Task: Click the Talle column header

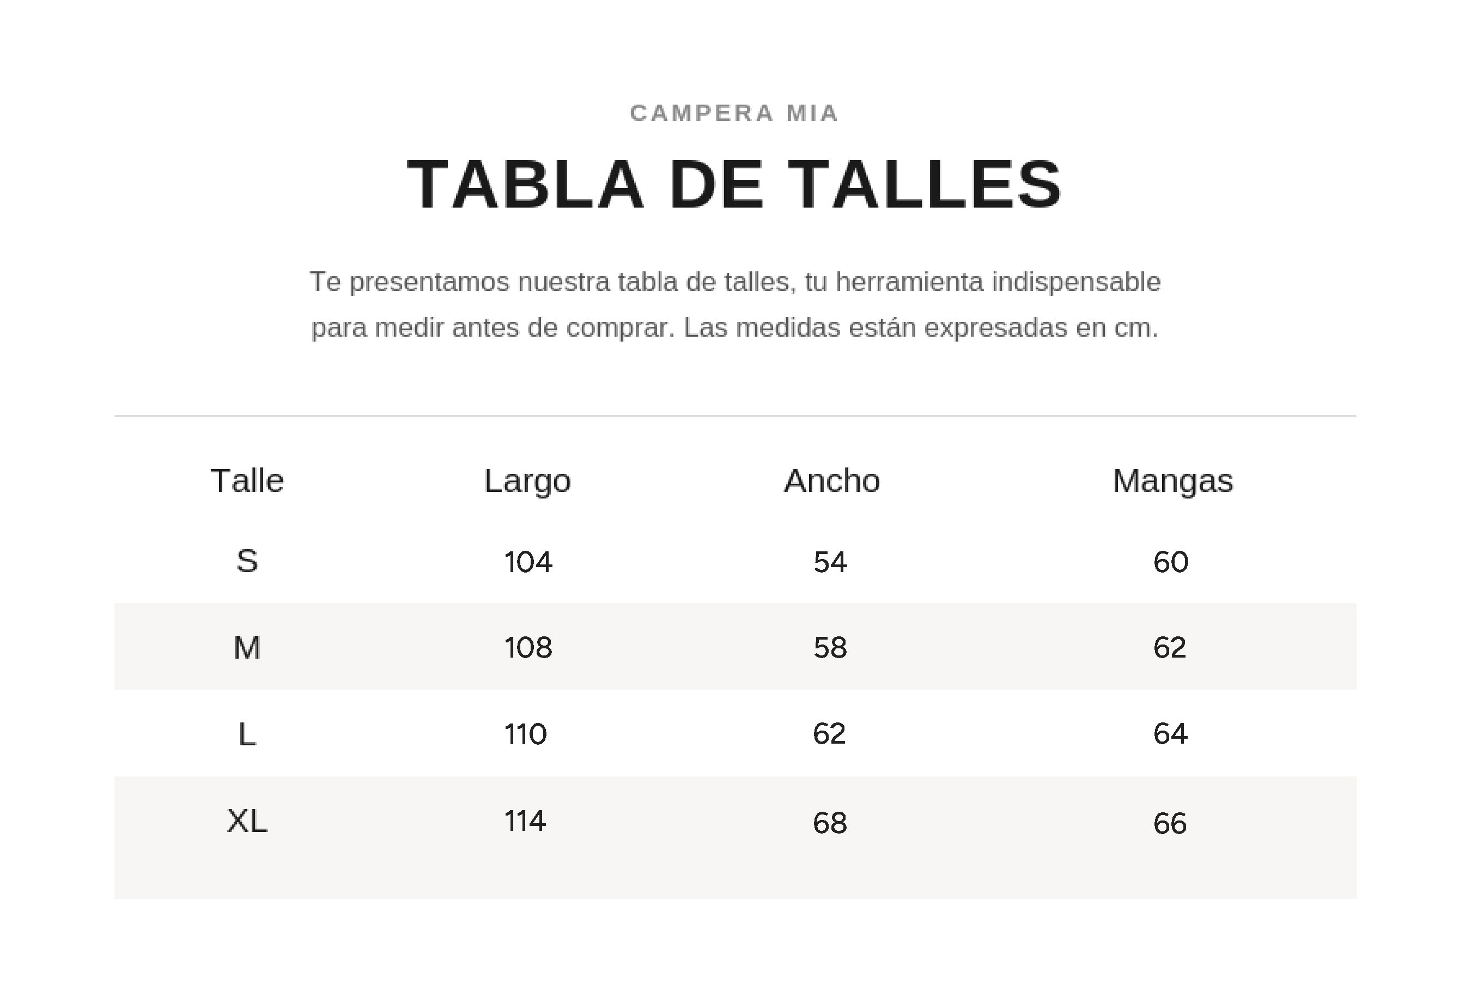Action: point(247,481)
